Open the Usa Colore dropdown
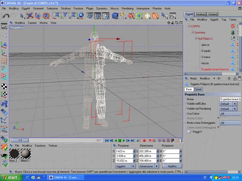Screen dimensions: 242x181 230,114
